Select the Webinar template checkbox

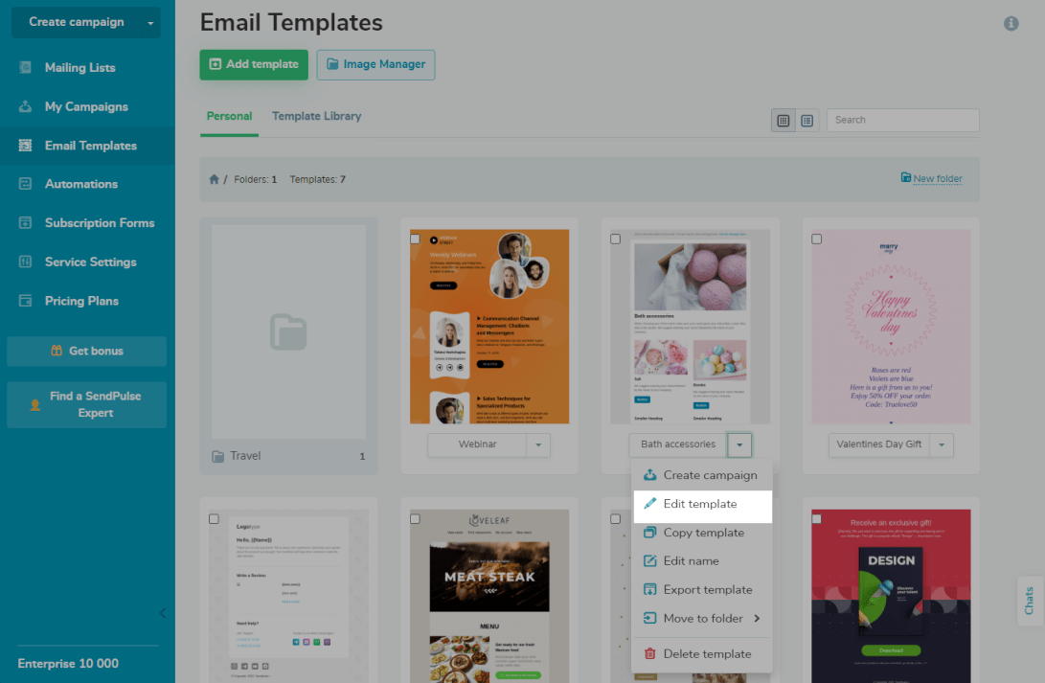[415, 239]
